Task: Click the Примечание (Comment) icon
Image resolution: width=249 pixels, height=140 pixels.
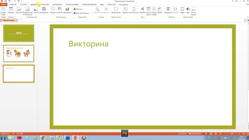Action: pos(116,9)
